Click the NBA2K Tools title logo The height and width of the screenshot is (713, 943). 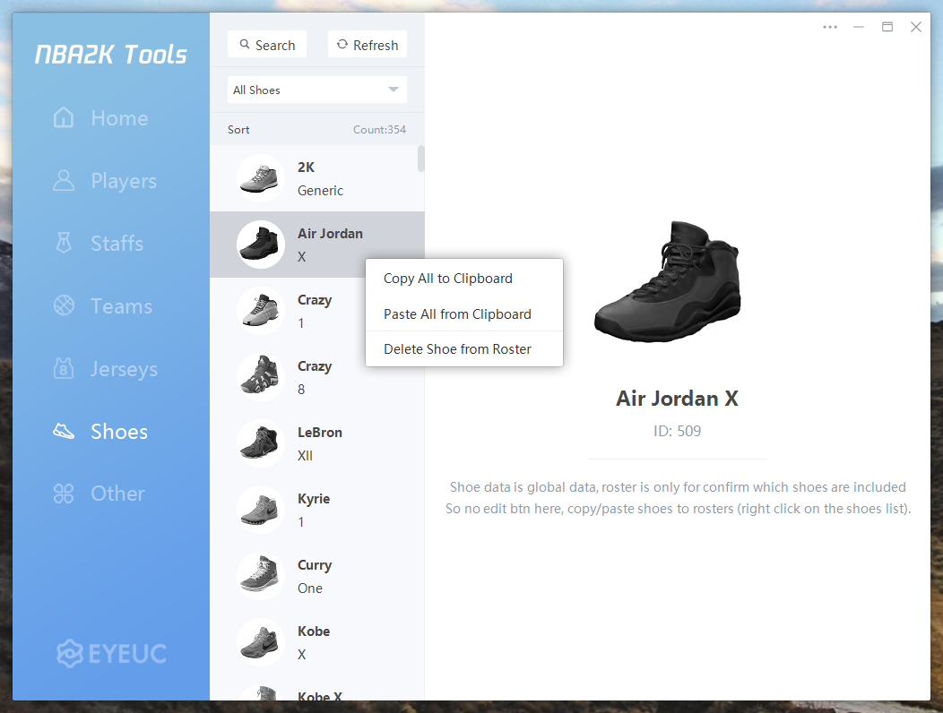(x=110, y=54)
